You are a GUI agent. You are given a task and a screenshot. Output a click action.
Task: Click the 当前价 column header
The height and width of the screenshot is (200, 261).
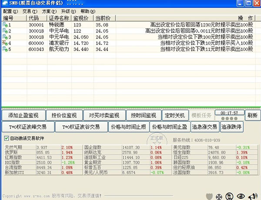(103, 18)
